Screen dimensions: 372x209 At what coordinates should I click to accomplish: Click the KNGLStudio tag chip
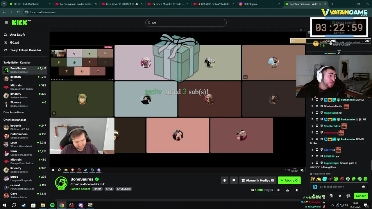pyautogui.click(x=124, y=189)
